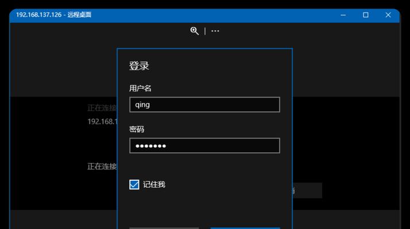The width and height of the screenshot is (410, 229).
Task: Click the 用户名 label
Action: pyautogui.click(x=140, y=88)
